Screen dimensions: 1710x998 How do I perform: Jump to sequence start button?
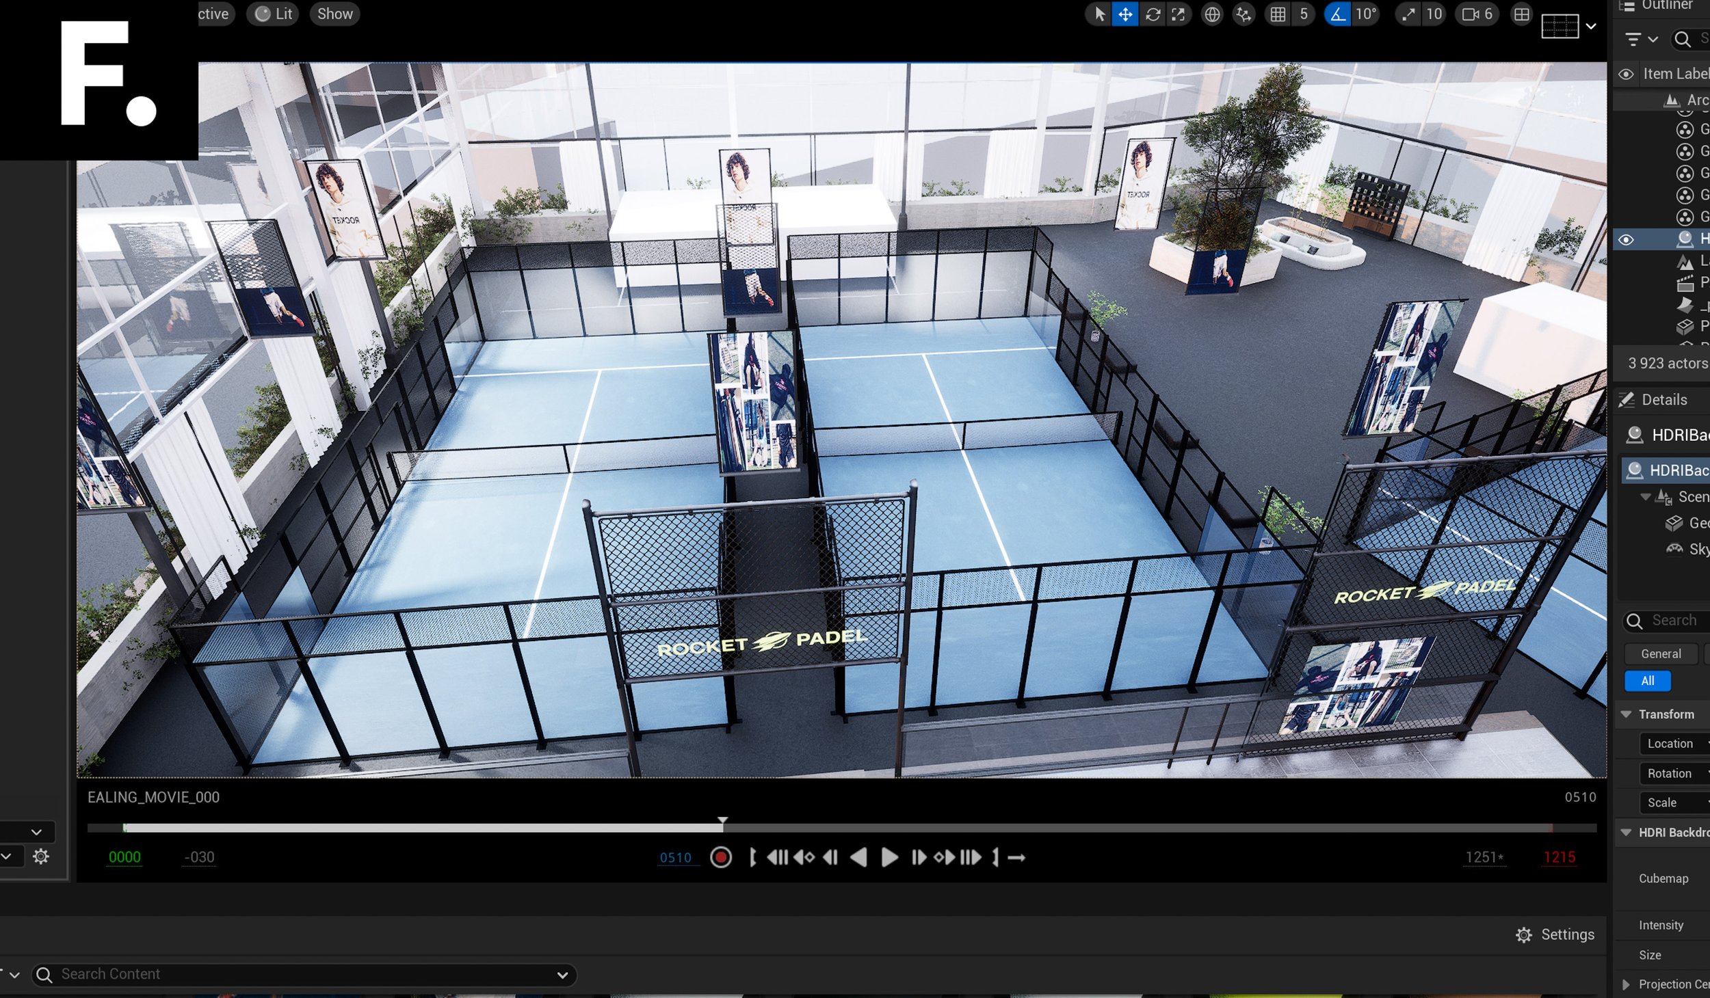click(777, 857)
